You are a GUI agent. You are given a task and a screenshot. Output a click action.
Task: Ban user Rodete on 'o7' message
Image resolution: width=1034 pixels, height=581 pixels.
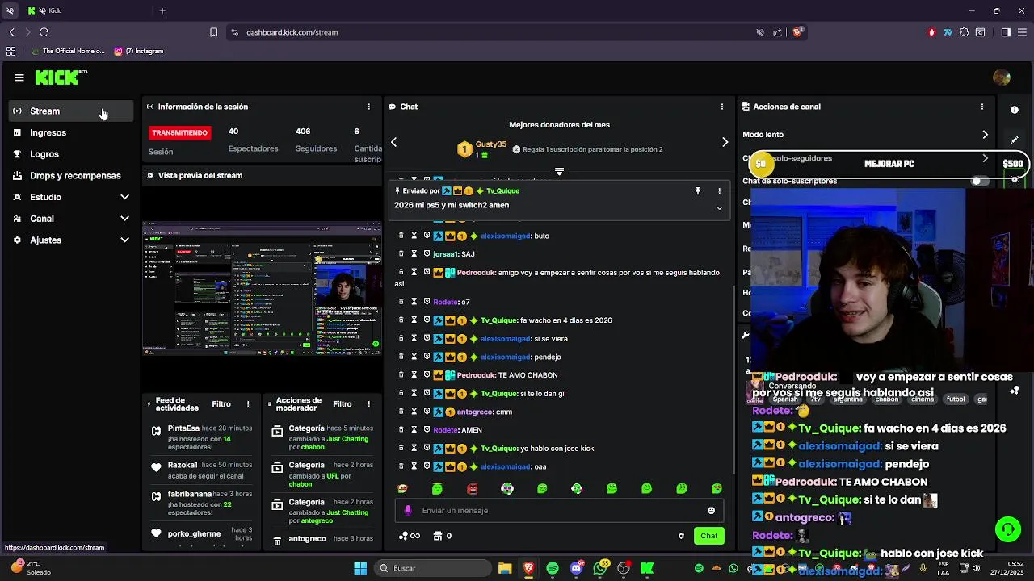(x=427, y=302)
